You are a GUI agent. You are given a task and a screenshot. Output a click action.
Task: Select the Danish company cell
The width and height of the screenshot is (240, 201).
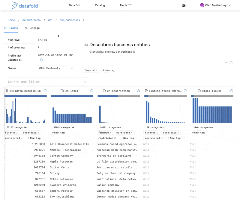pos(108,185)
